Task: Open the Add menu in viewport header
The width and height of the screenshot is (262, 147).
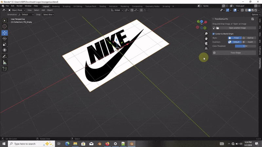Action: [43, 10]
